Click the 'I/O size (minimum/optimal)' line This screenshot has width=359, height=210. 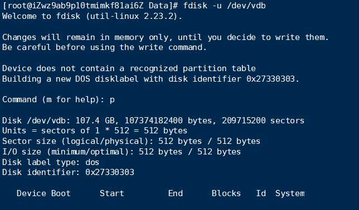click(x=122, y=152)
